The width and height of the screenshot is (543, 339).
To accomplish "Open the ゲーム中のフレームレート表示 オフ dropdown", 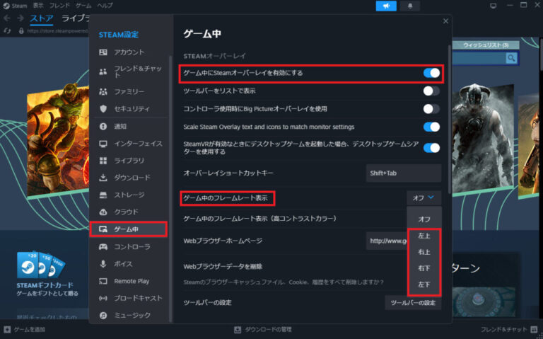I will click(424, 197).
